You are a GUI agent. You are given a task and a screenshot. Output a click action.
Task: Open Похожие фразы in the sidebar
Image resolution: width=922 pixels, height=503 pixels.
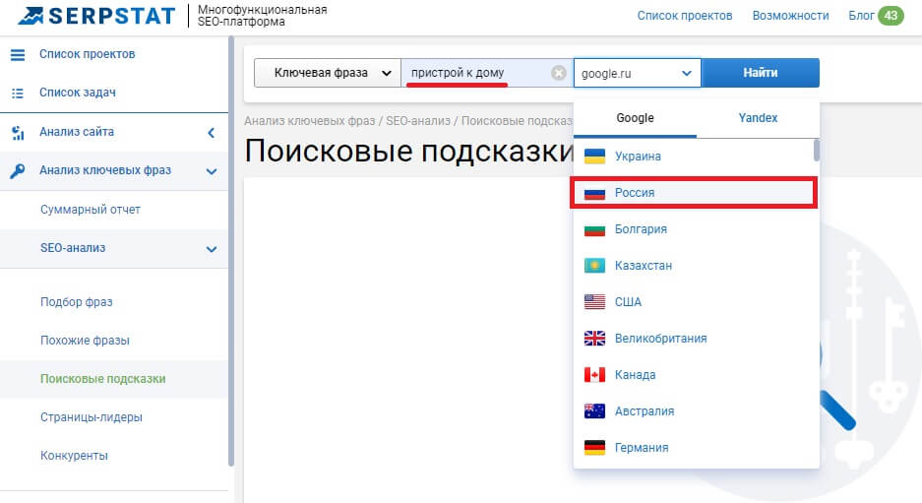(x=85, y=341)
